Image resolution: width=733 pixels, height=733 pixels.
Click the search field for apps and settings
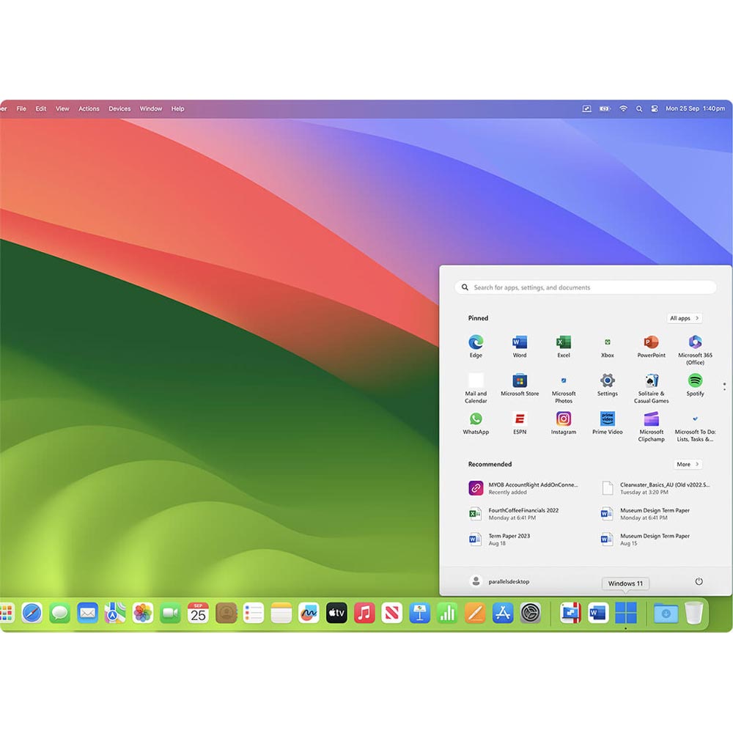pos(586,287)
